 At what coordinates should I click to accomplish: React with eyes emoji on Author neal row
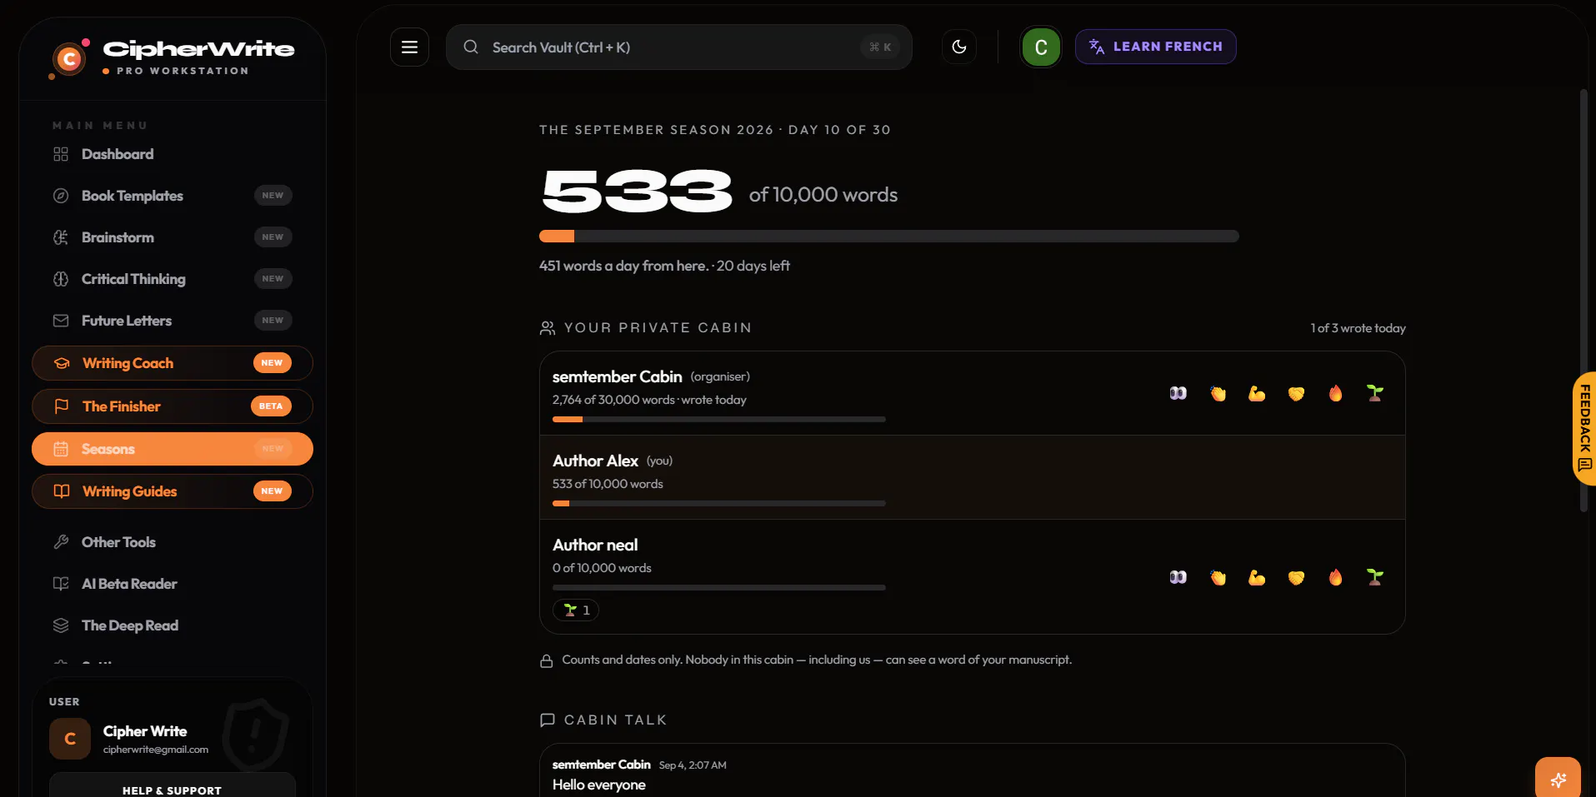coord(1178,577)
